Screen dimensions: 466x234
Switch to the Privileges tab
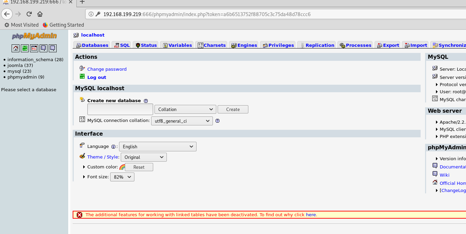pyautogui.click(x=278, y=45)
